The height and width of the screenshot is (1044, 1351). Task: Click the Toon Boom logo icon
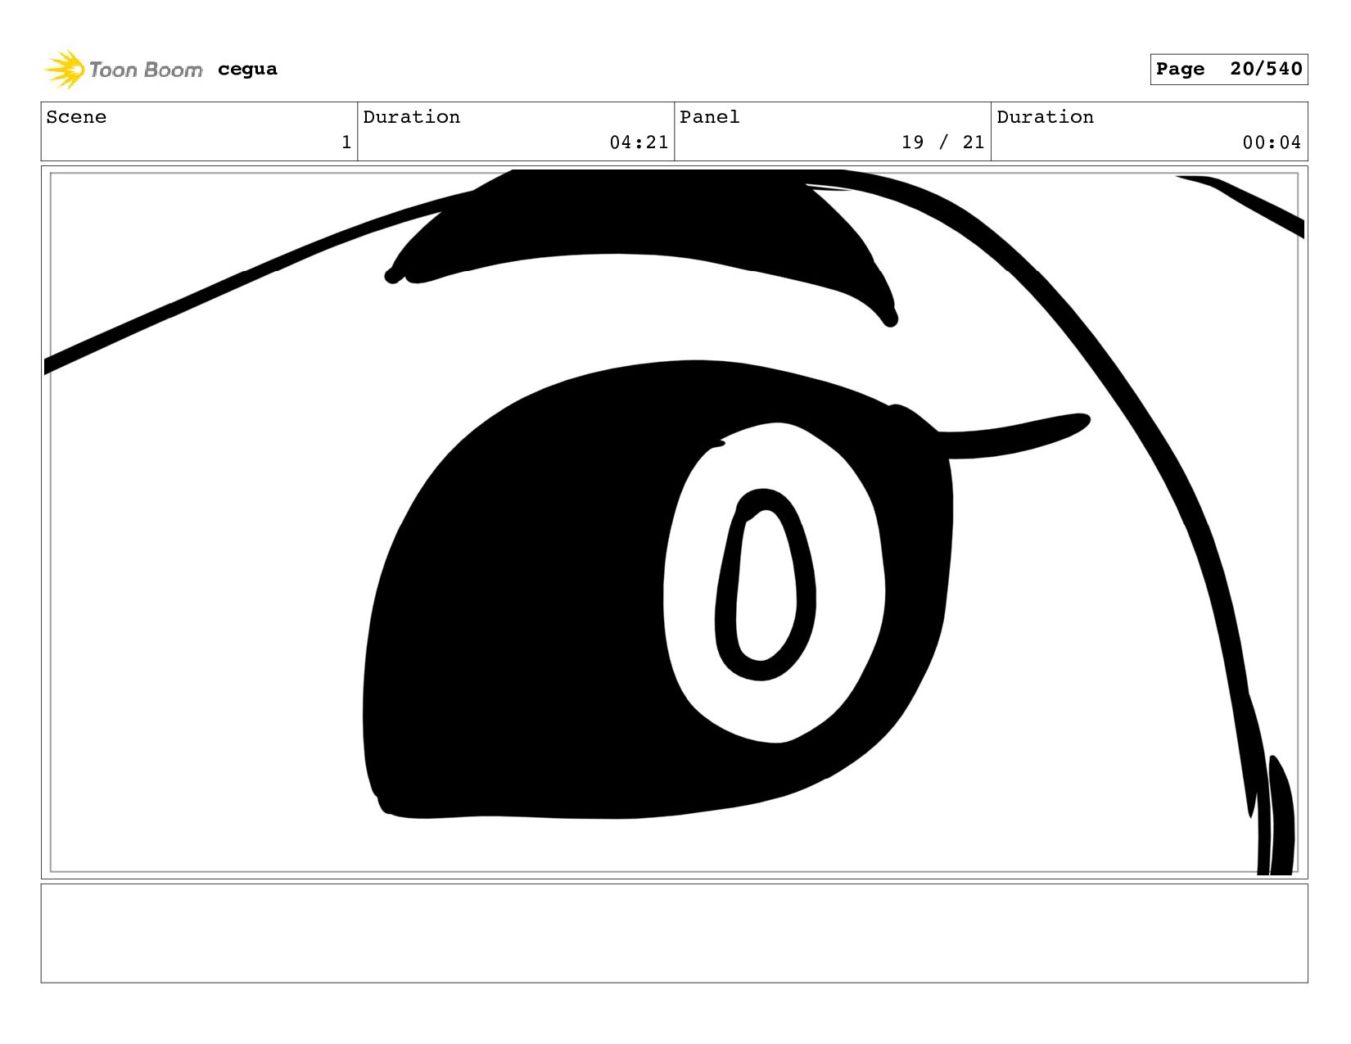coord(65,70)
